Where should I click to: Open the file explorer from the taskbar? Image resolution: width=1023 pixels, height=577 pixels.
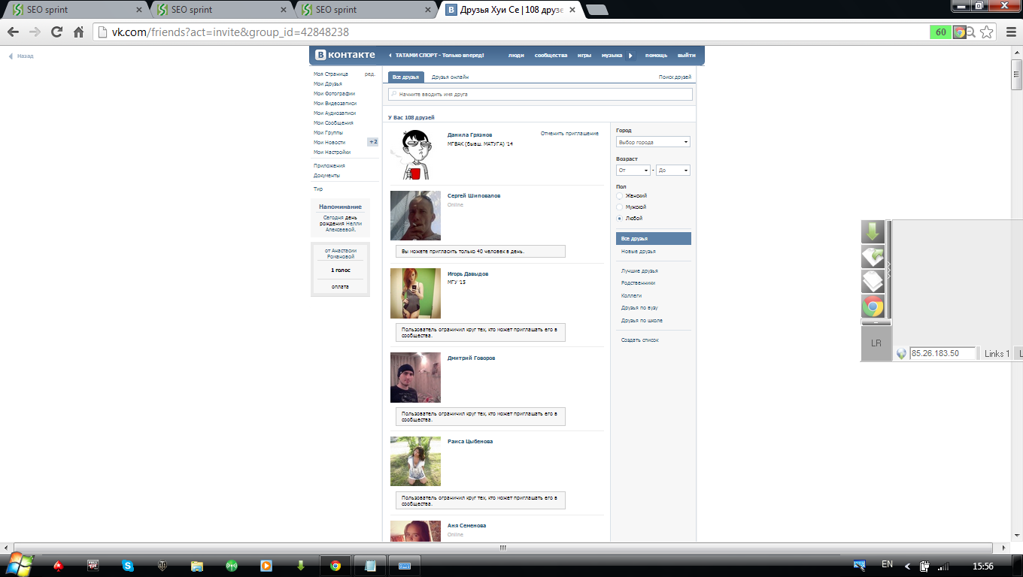197,566
